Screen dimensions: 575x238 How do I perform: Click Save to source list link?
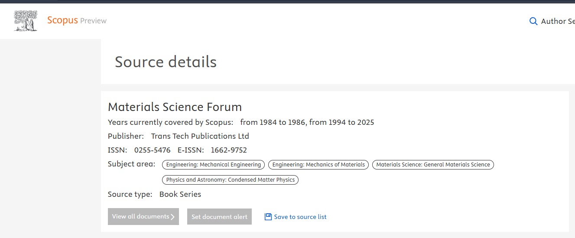coord(300,217)
